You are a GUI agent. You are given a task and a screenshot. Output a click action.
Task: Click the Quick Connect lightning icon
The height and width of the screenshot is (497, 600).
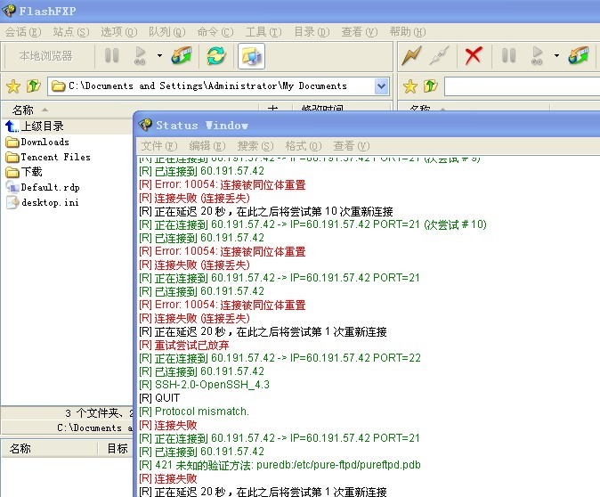(412, 56)
